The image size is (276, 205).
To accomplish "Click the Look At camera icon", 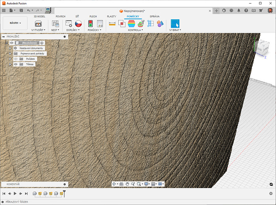I will pyautogui.click(x=121, y=184).
